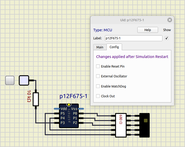
Task: Click the dialog resize grip corner
Action: coord(173,104)
